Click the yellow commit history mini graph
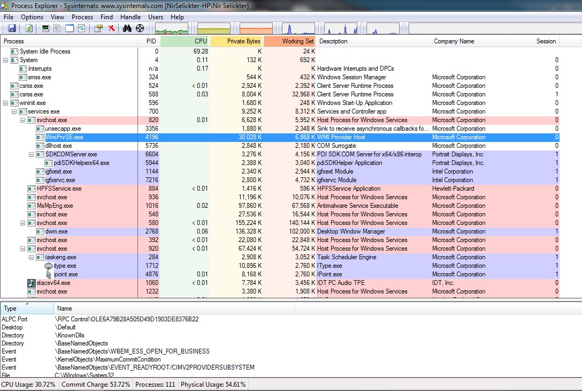Viewport: 582px width, 391px height. [x=214, y=28]
